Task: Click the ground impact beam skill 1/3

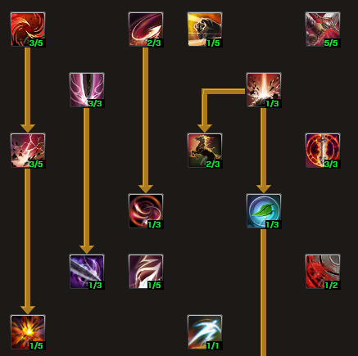Action: coord(264,90)
